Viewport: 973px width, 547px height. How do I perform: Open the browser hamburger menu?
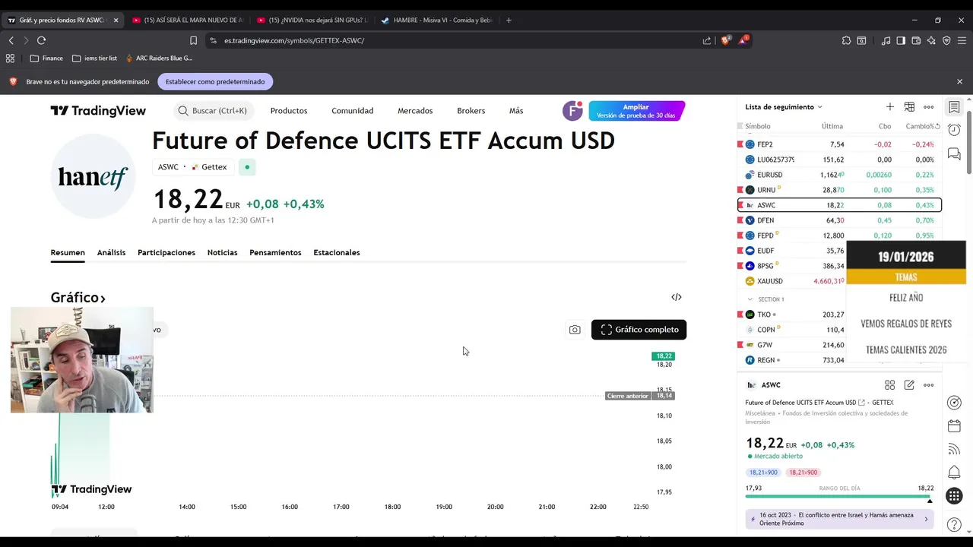point(962,40)
